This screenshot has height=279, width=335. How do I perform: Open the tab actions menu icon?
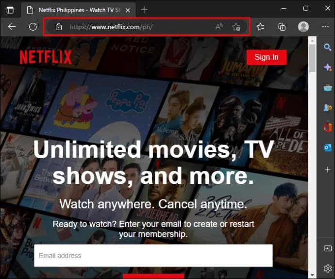(10, 10)
